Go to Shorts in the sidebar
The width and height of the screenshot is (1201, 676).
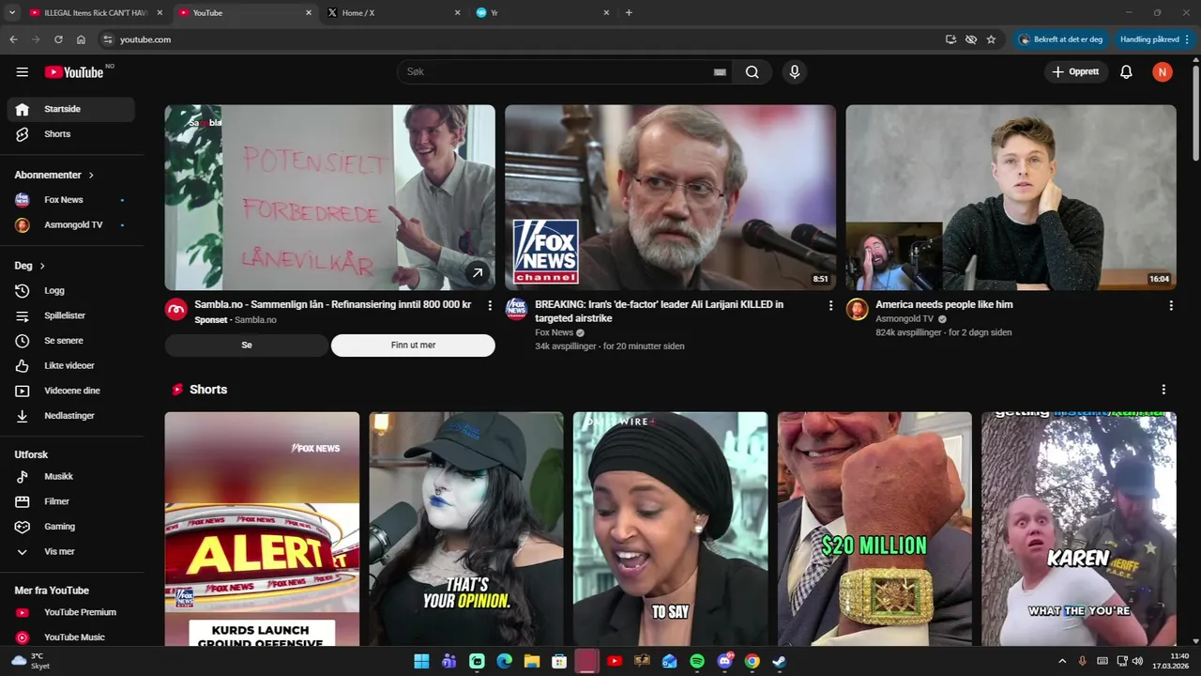[71, 134]
